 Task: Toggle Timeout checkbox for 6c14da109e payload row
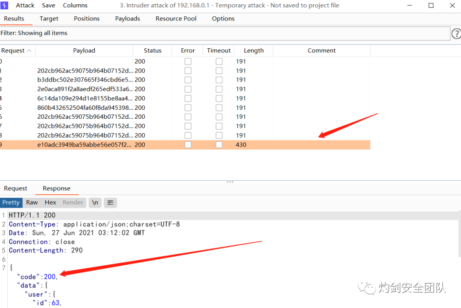click(x=219, y=99)
